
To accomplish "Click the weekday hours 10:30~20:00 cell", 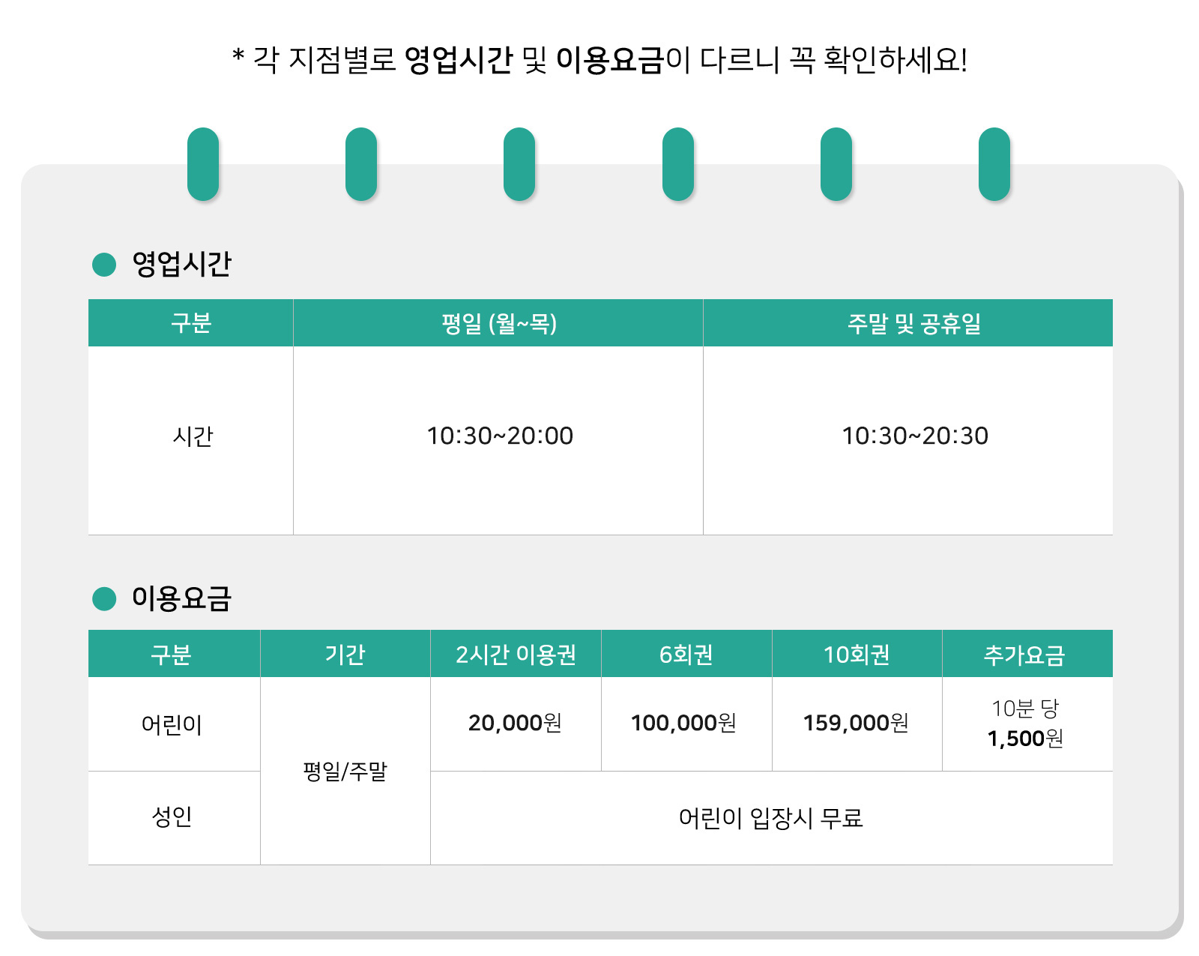I will (499, 436).
